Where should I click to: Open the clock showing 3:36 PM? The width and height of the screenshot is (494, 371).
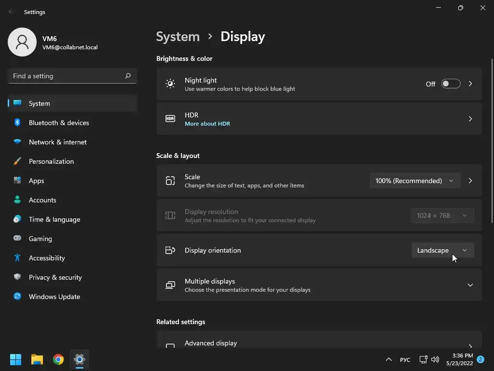pos(460,359)
